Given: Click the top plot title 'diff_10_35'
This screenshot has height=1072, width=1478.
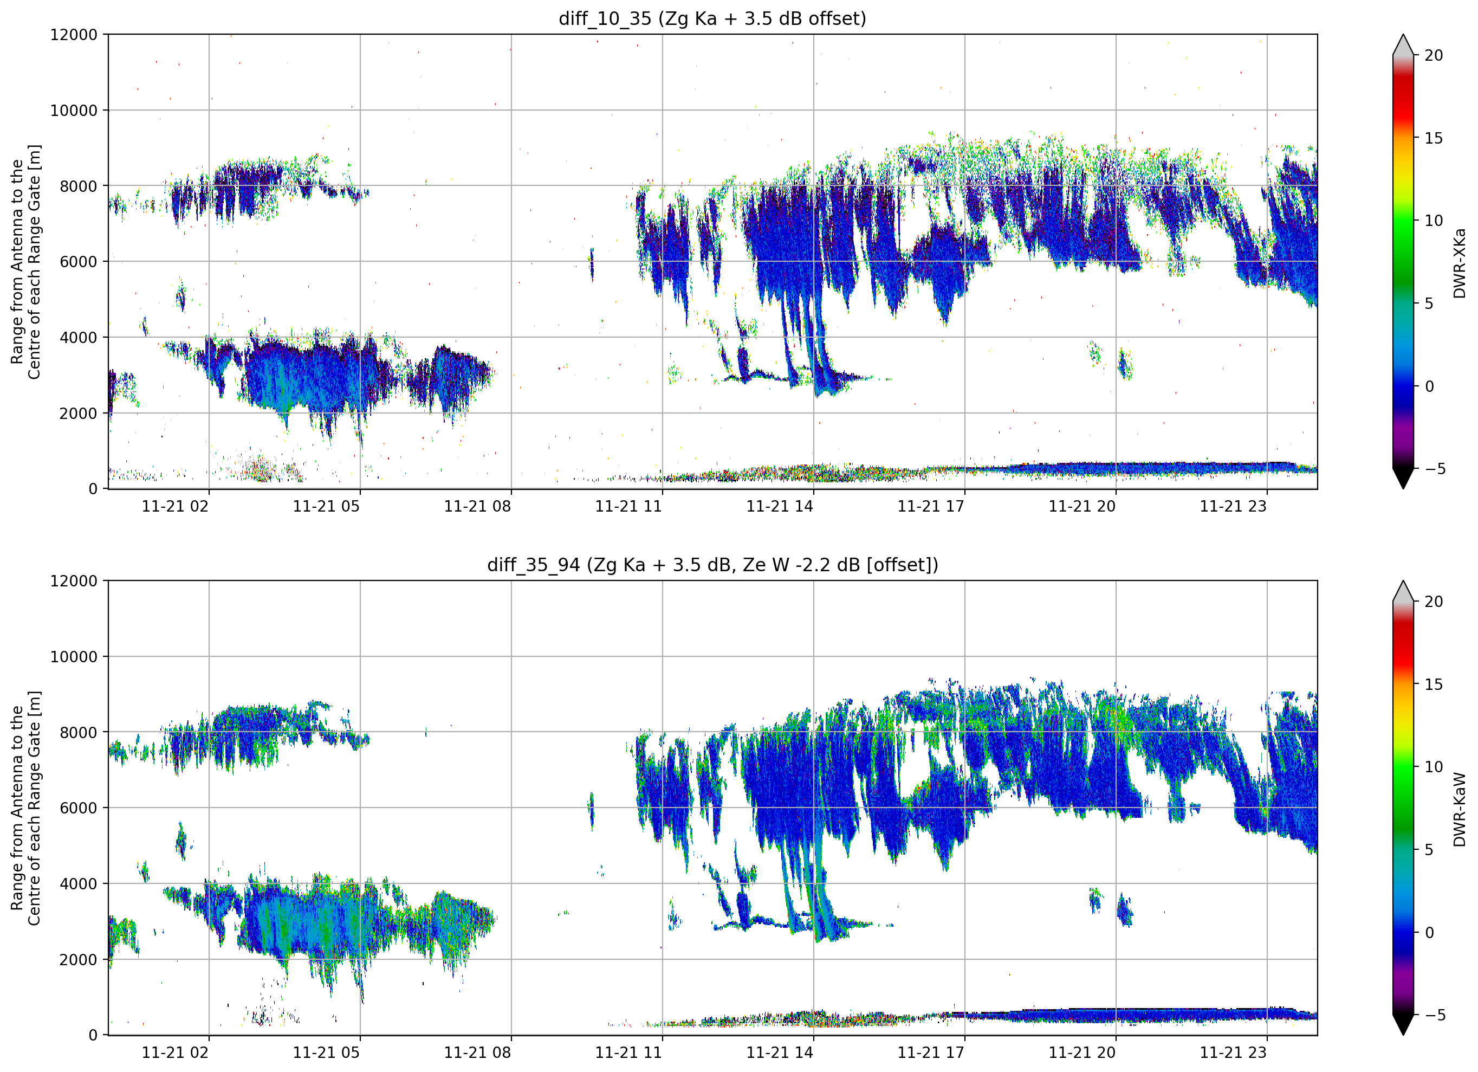Looking at the screenshot, I should (712, 18).
